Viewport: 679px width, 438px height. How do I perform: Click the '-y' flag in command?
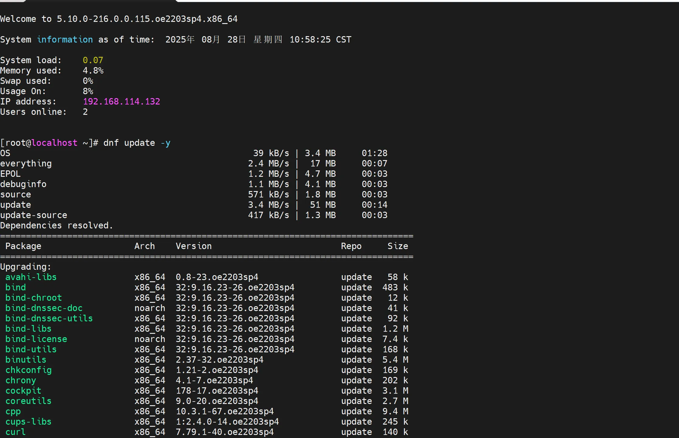point(166,143)
